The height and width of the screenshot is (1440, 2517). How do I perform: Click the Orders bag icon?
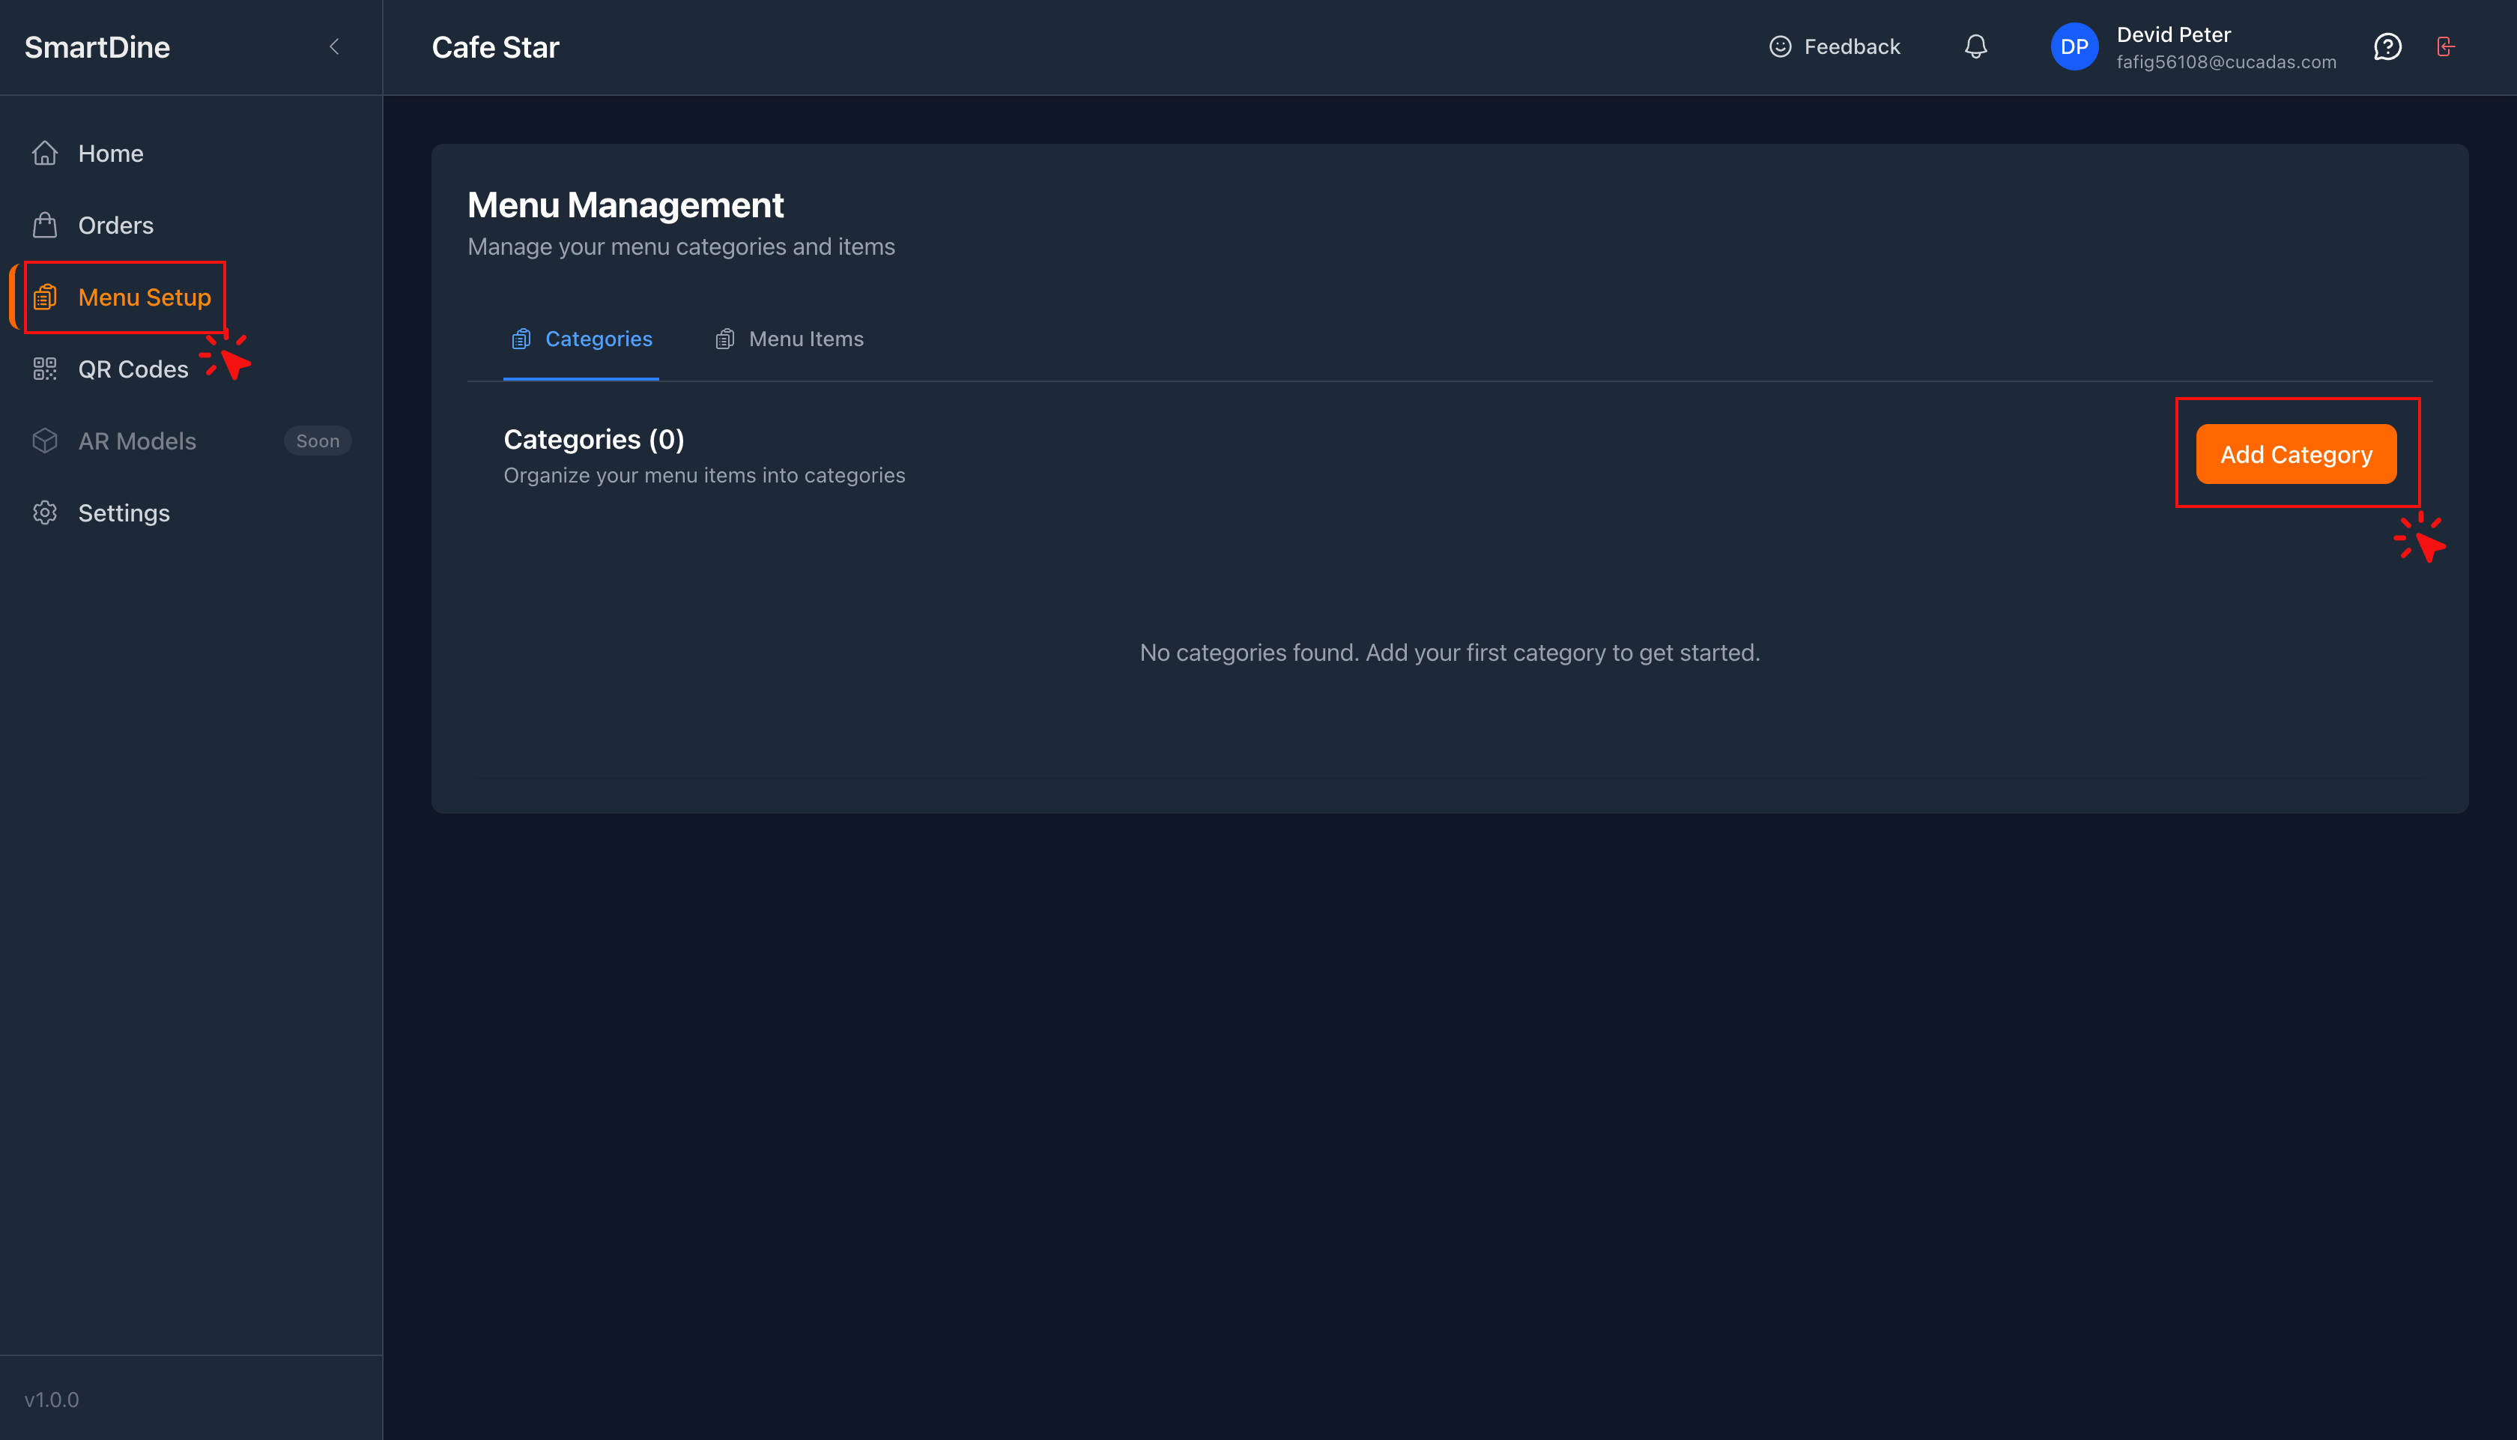tap(44, 226)
